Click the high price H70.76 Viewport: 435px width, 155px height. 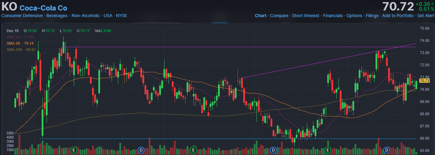[48, 31]
